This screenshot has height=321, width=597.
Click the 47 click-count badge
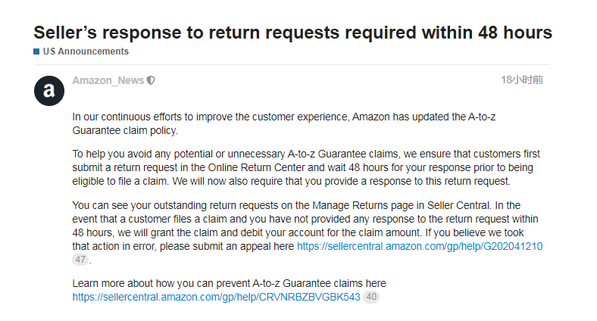(x=81, y=260)
